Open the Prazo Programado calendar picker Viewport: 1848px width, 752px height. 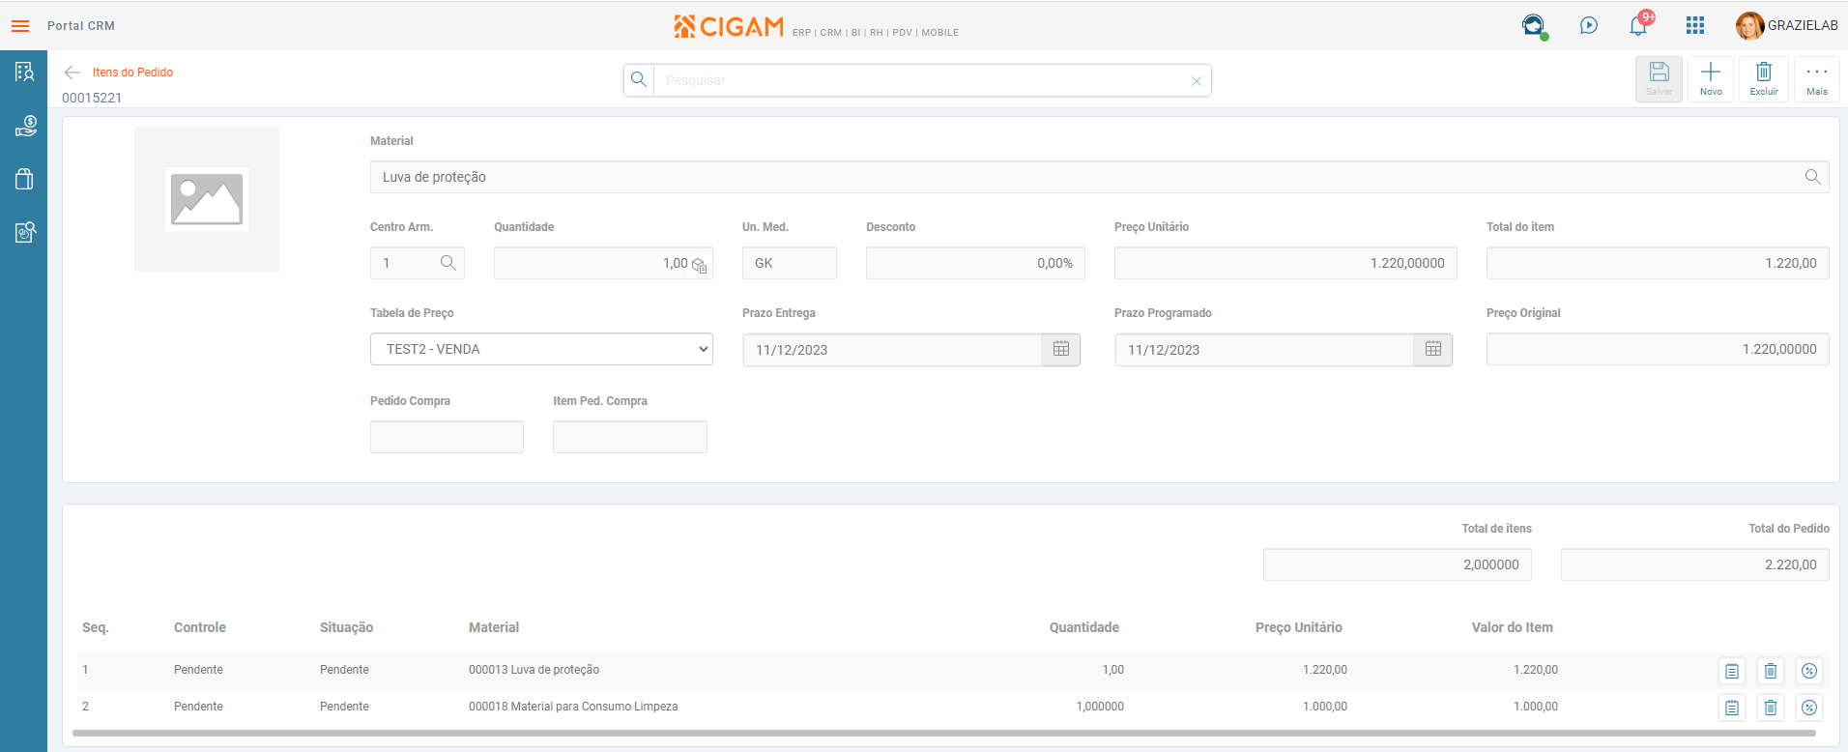coord(1433,350)
